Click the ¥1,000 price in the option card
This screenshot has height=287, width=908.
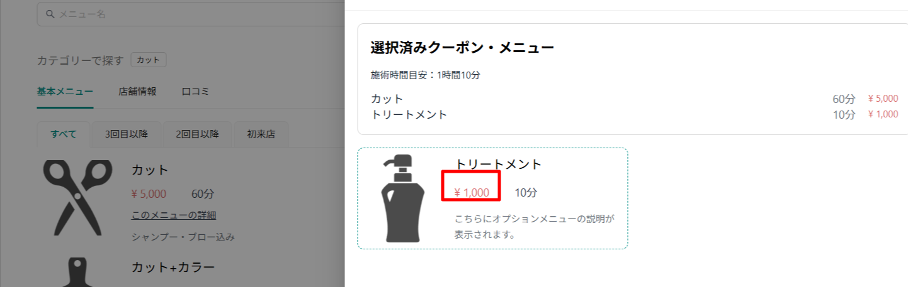[471, 193]
